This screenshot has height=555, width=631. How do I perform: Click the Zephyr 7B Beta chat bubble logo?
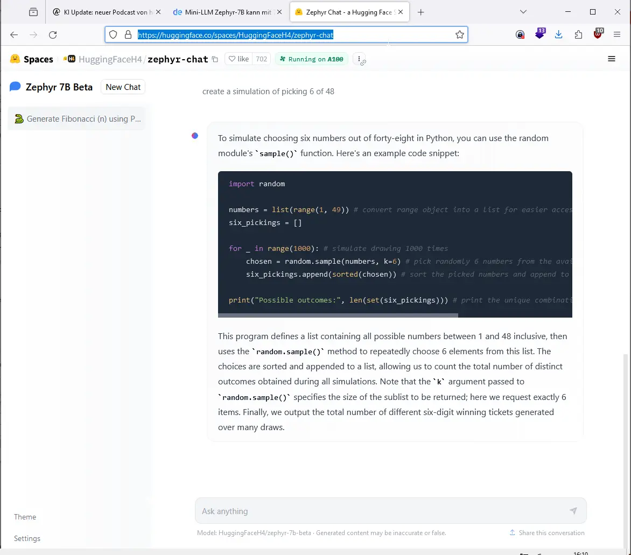tap(15, 87)
